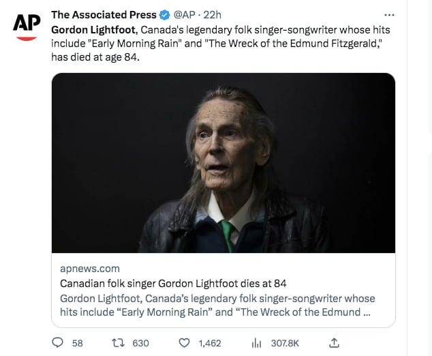Click the 307.8K views count

(x=285, y=343)
